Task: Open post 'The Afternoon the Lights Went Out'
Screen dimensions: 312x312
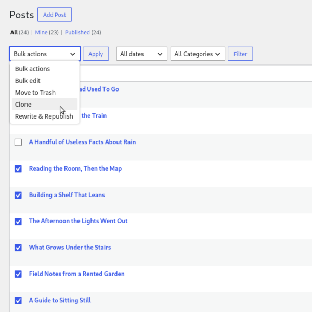Action: pyautogui.click(x=78, y=221)
